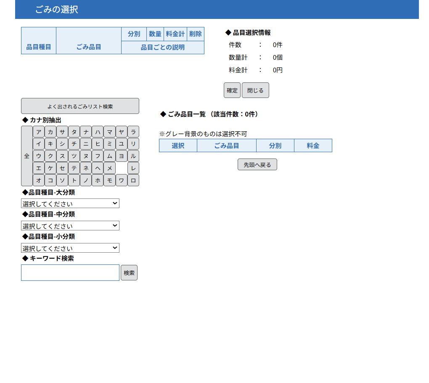
Task: Filter items by kana ア
Action: 39,132
